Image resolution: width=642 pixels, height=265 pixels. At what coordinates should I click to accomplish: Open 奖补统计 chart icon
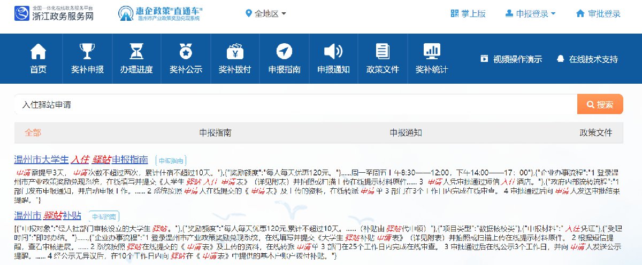(x=431, y=52)
